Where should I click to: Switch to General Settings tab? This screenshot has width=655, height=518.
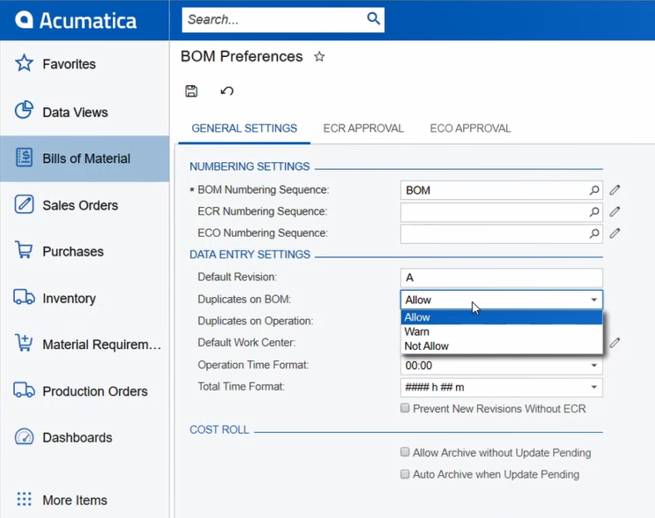click(x=245, y=128)
